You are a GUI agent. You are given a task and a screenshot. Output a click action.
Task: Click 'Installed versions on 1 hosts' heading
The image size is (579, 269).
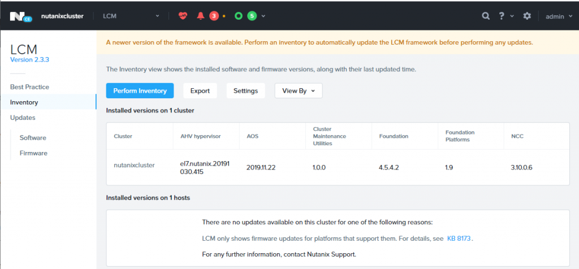pos(148,198)
